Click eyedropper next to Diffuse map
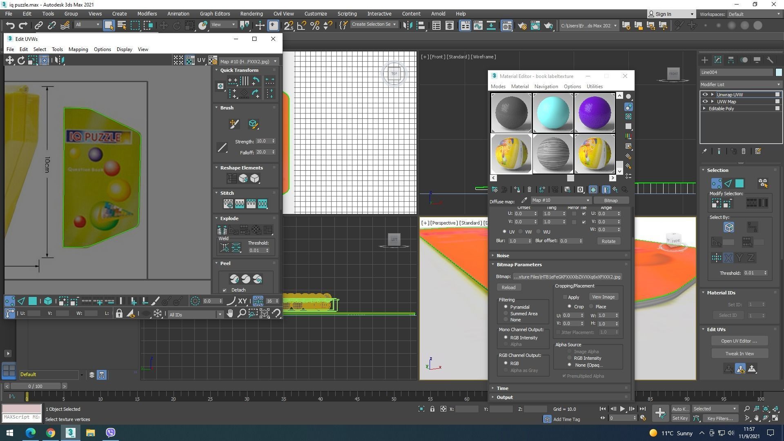This screenshot has height=441, width=784. [524, 200]
